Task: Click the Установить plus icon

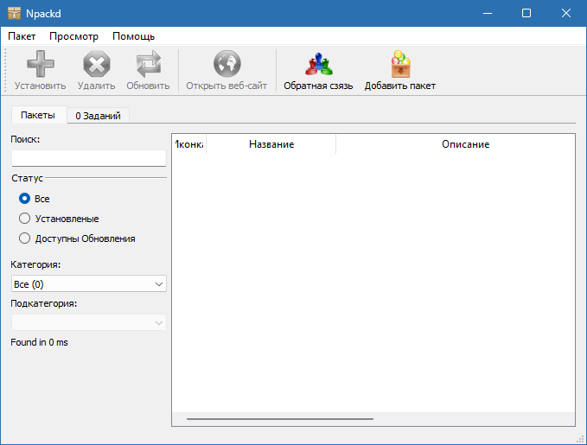Action: [x=41, y=64]
